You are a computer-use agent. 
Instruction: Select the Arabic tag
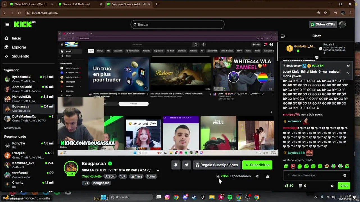110,176
